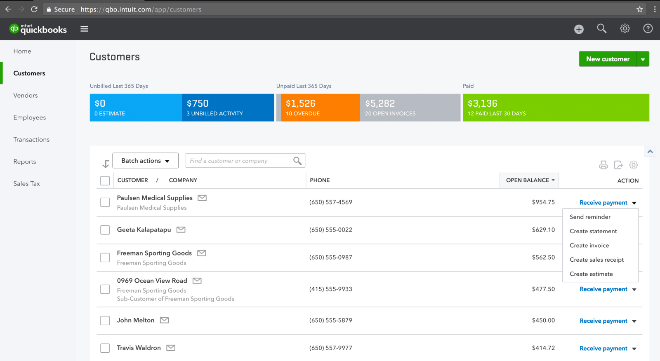Open the Batch actions dropdown
The width and height of the screenshot is (660, 361).
[x=146, y=161]
